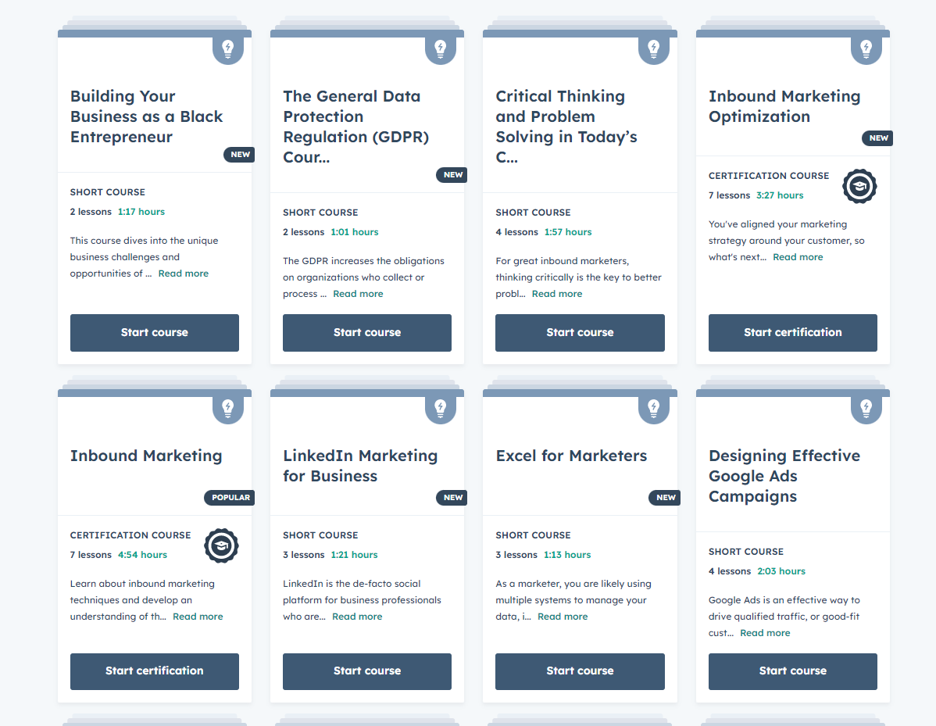Click lightbulb icon on Excel for Marketers card
This screenshot has height=726, width=936.
coord(653,408)
